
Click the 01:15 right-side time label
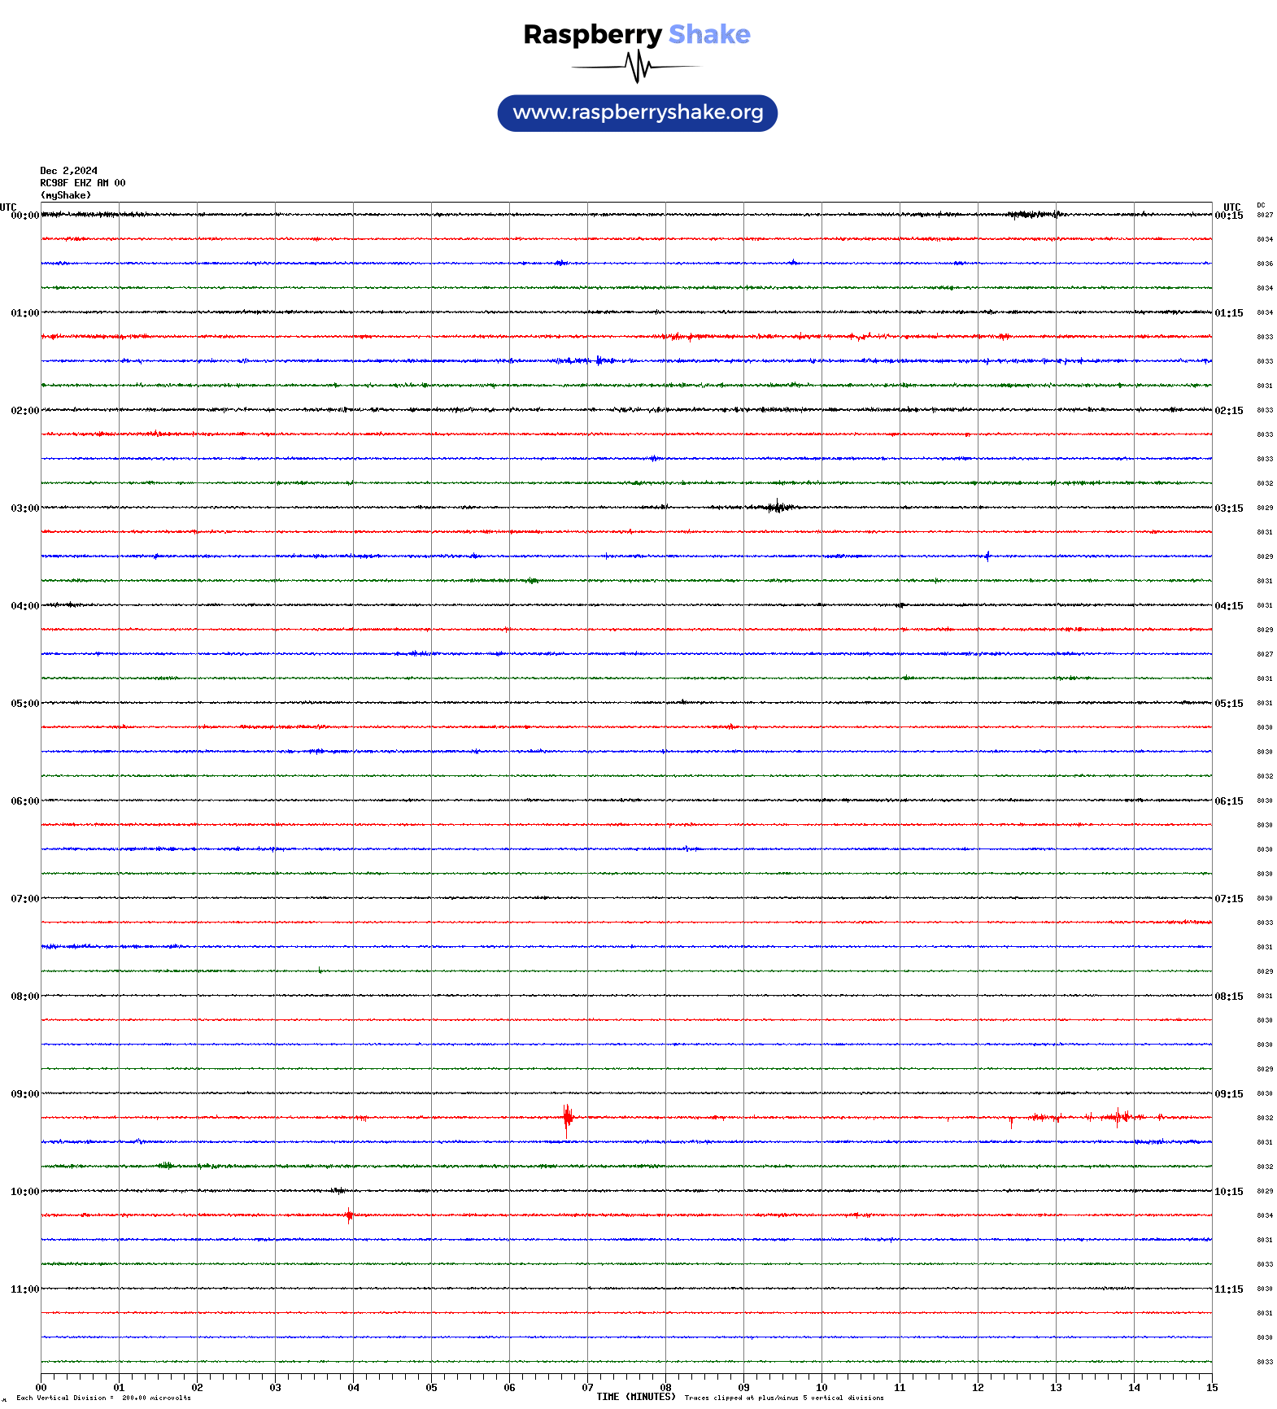click(x=1229, y=313)
